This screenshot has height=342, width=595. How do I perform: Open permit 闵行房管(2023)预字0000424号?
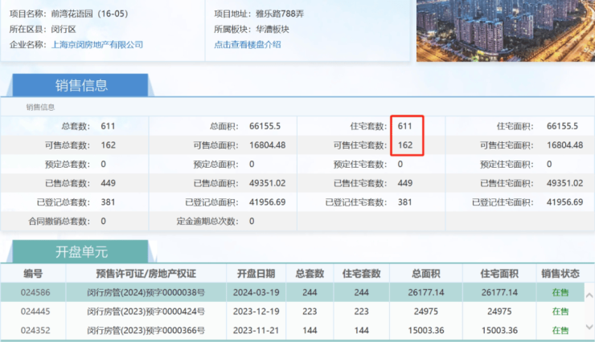[146, 311]
